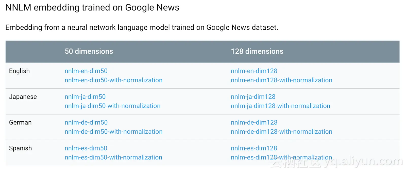Click nnlm-es-dim128-with-normalization link
The width and height of the screenshot is (406, 171).
281,157
